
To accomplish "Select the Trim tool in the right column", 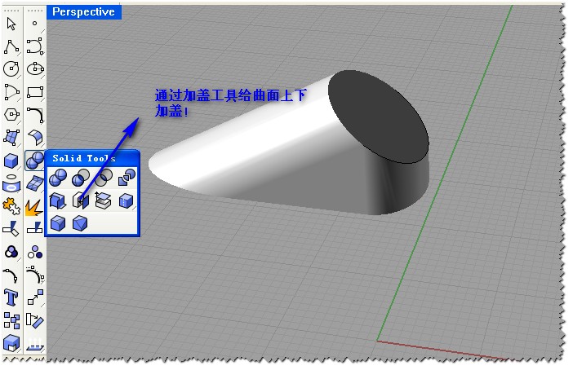I will (35, 228).
